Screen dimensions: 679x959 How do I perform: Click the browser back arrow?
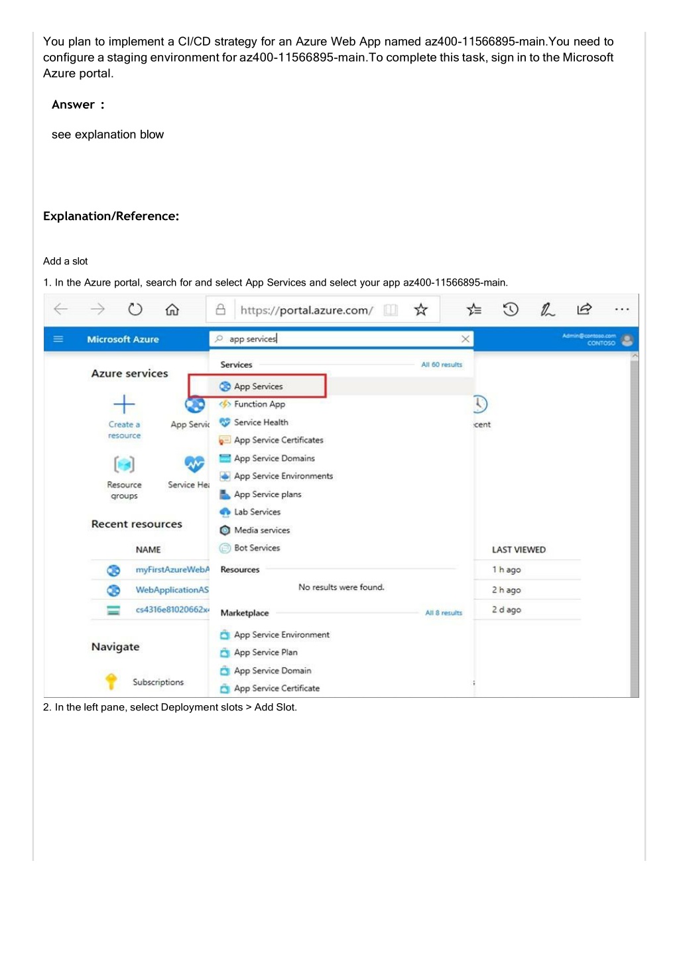pyautogui.click(x=61, y=309)
